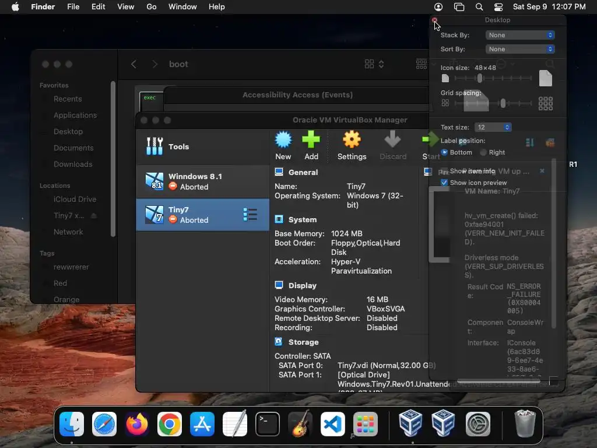
Task: Open Finder from the Dock
Action: click(72, 424)
